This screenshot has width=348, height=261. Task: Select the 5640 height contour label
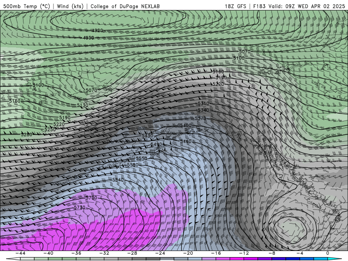118,180
